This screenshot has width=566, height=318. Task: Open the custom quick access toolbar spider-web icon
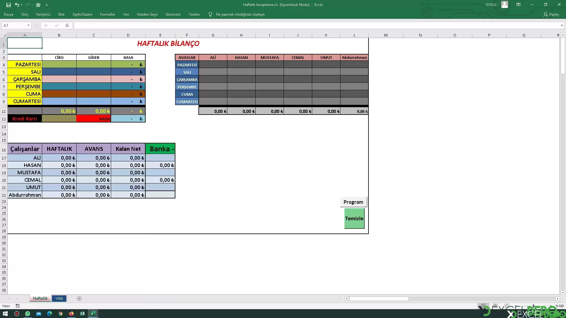(38, 5)
